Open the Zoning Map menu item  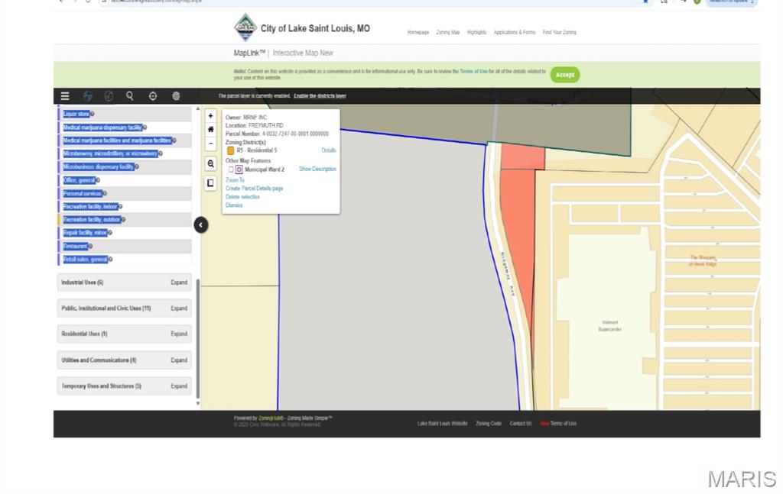click(x=448, y=32)
